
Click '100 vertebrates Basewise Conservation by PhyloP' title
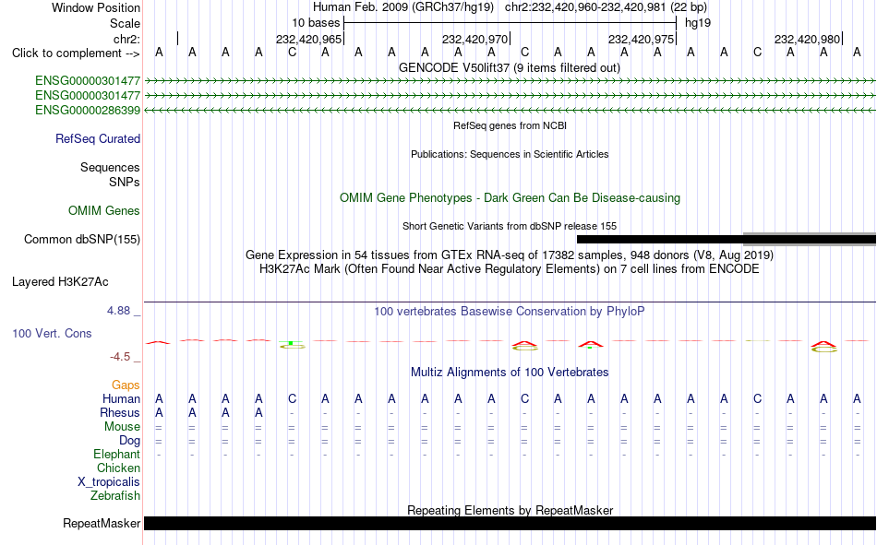click(510, 312)
